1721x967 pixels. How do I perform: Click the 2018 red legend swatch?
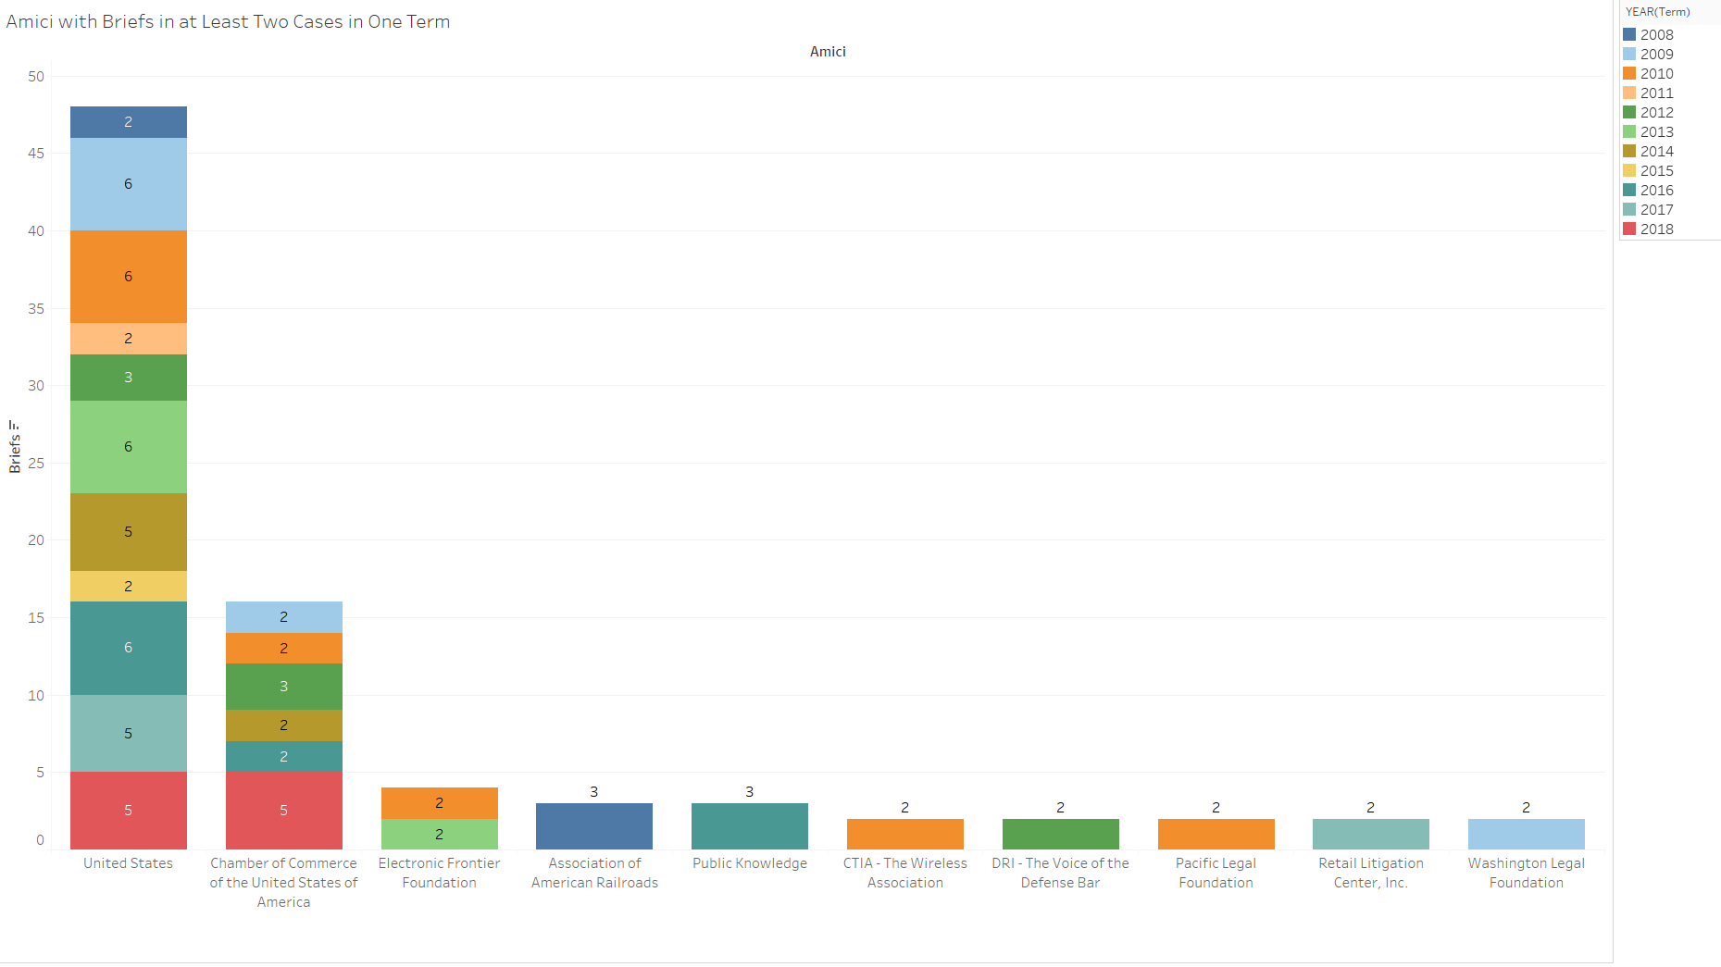[1629, 229]
